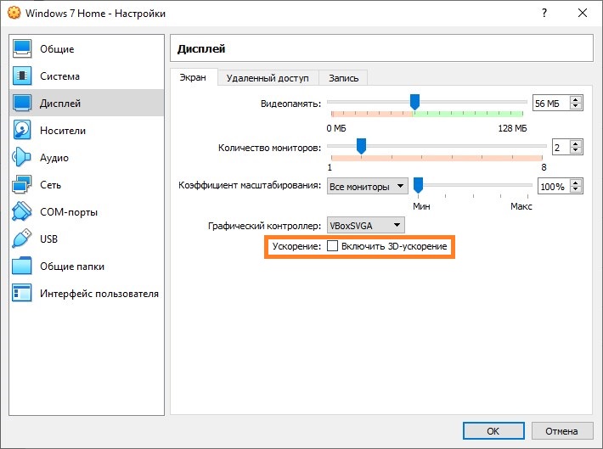The width and height of the screenshot is (603, 449).
Task: Enable the Включить 3D-ускорение checkbox
Action: point(333,246)
